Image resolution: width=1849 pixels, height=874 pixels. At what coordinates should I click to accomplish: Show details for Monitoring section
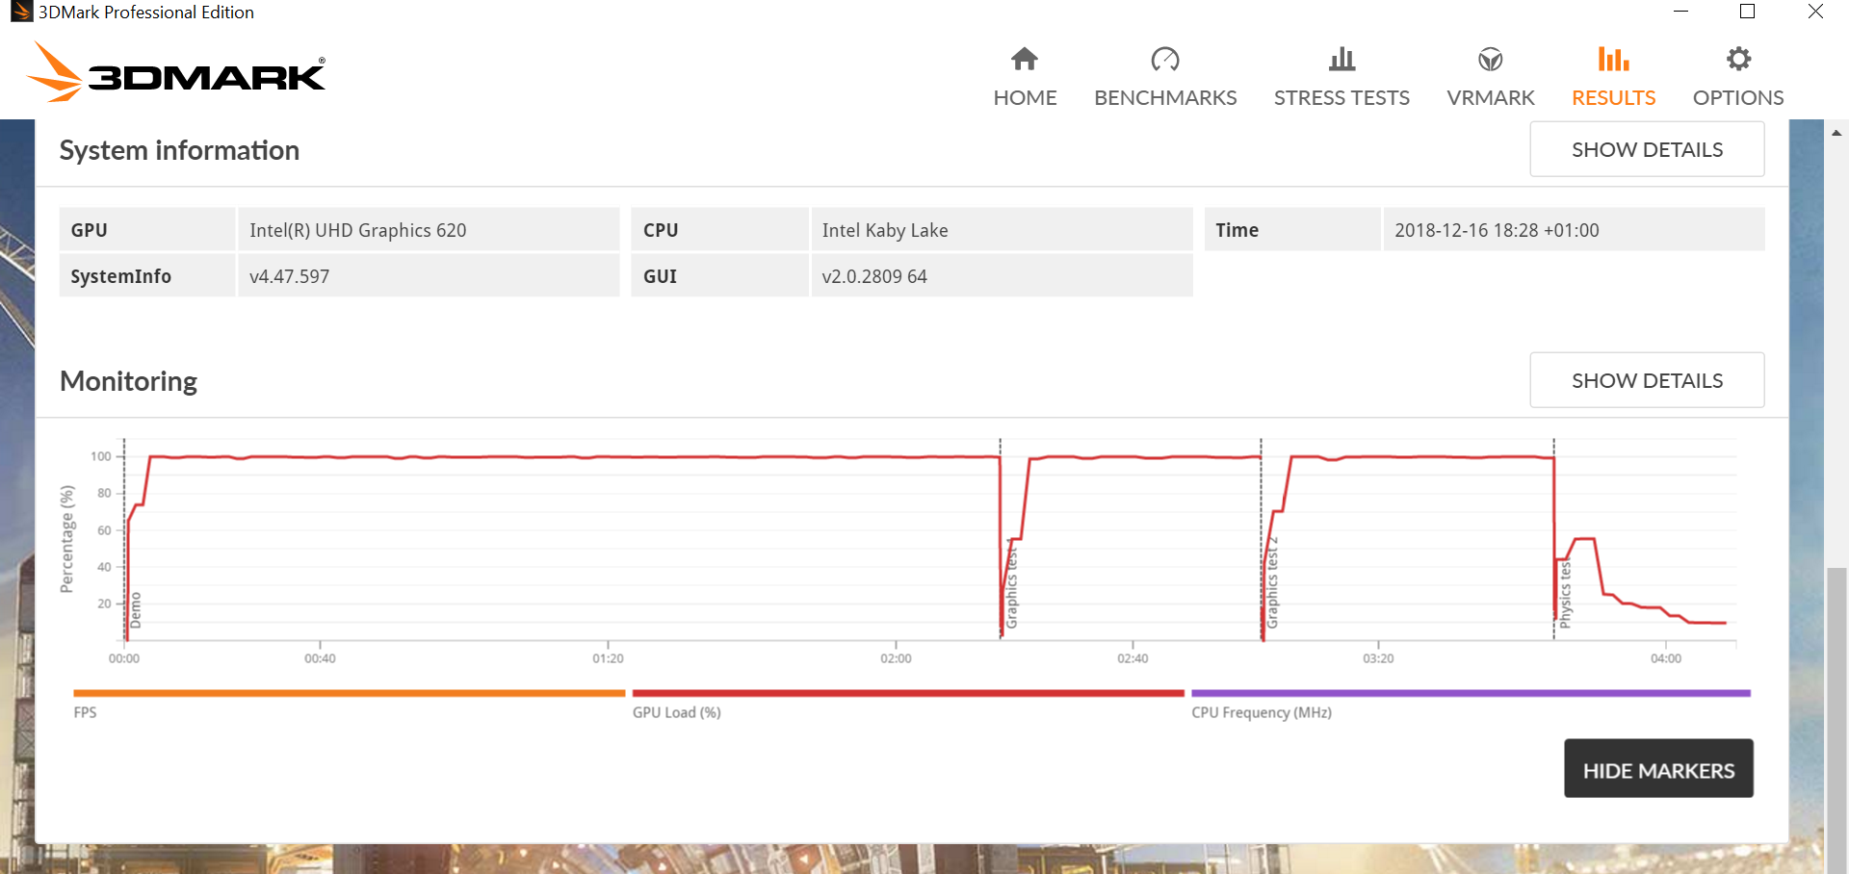pos(1647,380)
